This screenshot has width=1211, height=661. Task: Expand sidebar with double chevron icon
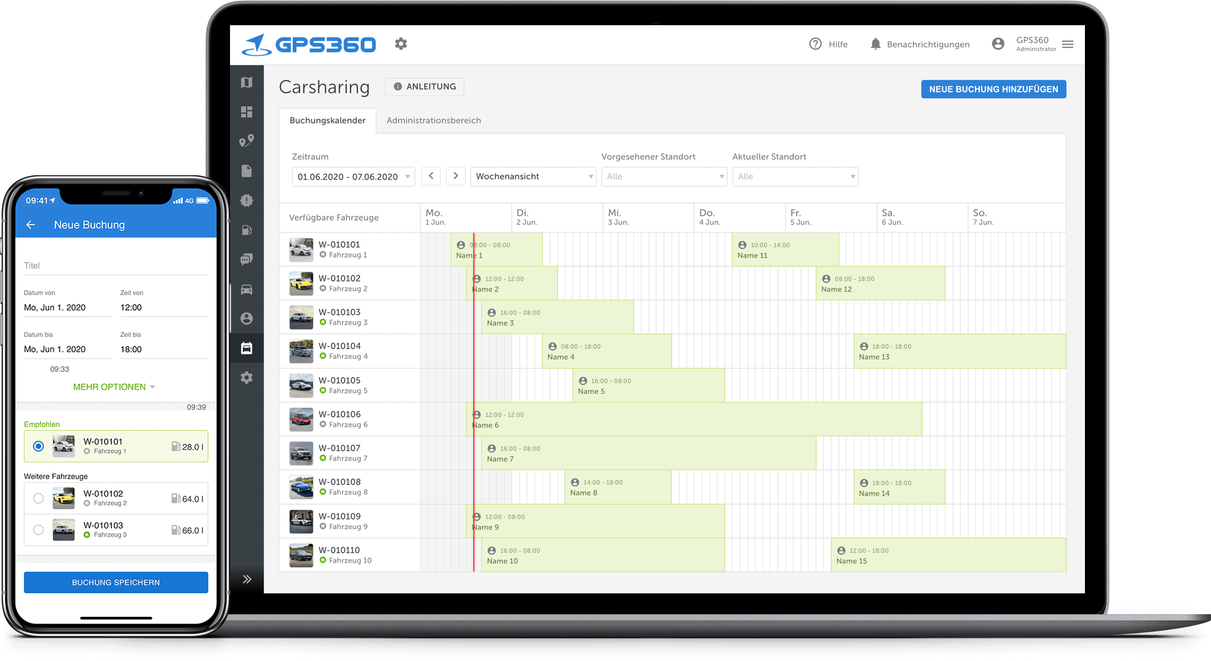point(247,579)
